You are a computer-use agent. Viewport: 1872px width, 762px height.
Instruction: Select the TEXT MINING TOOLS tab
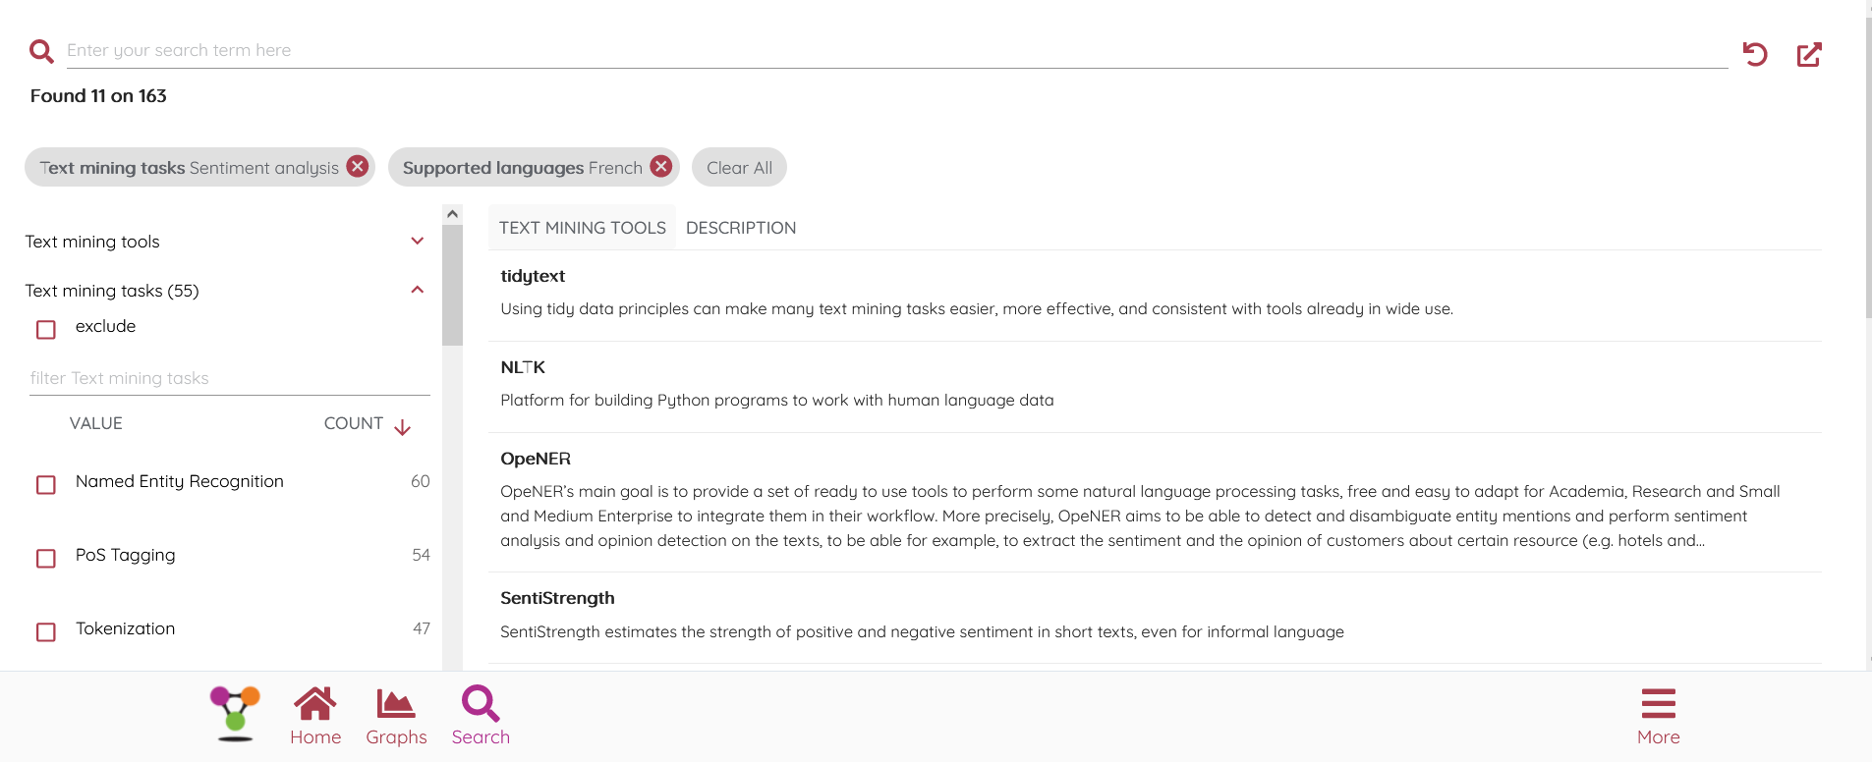point(582,228)
